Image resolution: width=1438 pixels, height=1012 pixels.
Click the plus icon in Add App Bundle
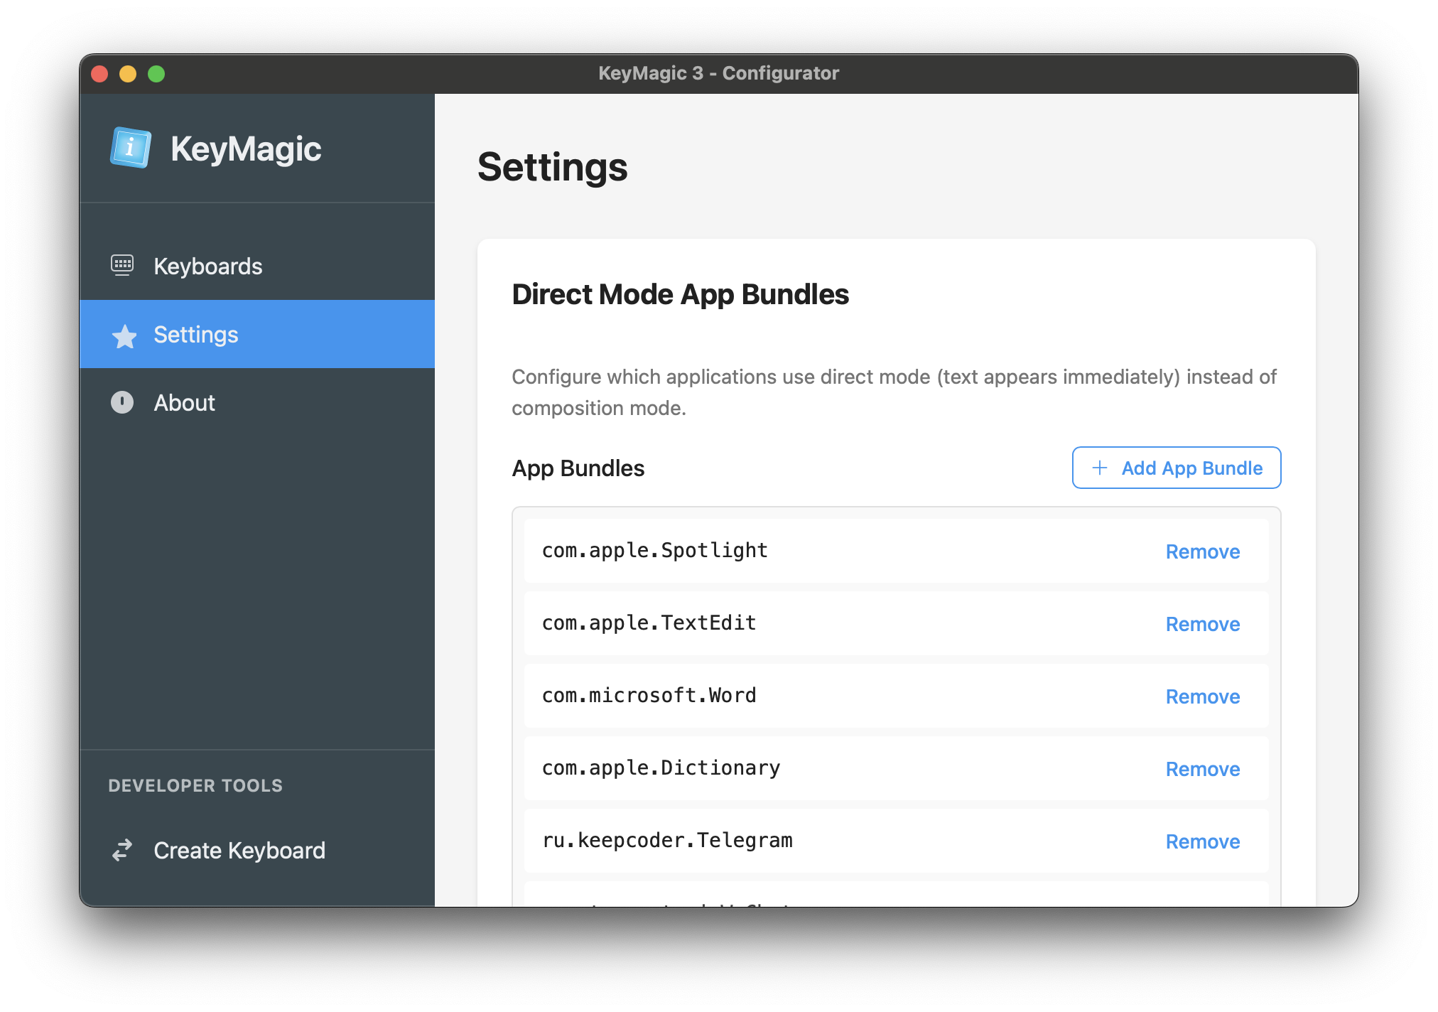pyautogui.click(x=1099, y=468)
